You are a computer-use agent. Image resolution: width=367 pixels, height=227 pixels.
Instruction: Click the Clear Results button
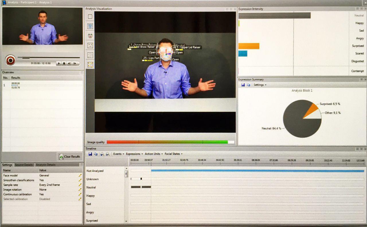tap(70, 157)
